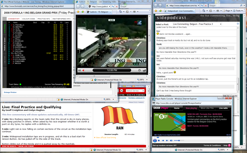Click Print icon in Justin.tv window toolbar

point(134,12)
